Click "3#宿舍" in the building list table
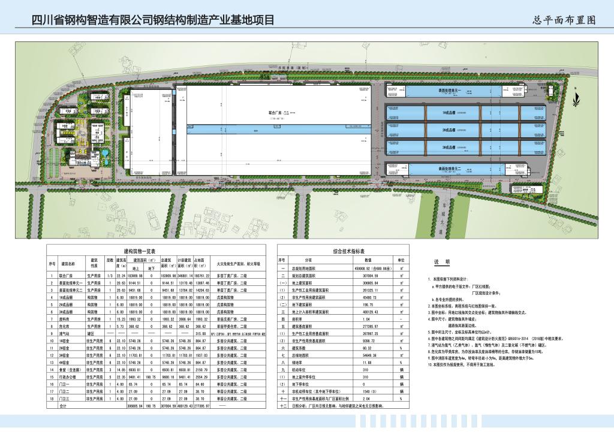The width and height of the screenshot is (614, 434). [64, 355]
